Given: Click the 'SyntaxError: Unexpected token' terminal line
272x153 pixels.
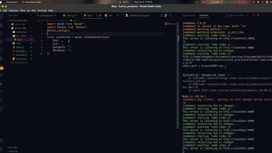Looking at the screenshot, I should click(207, 75).
